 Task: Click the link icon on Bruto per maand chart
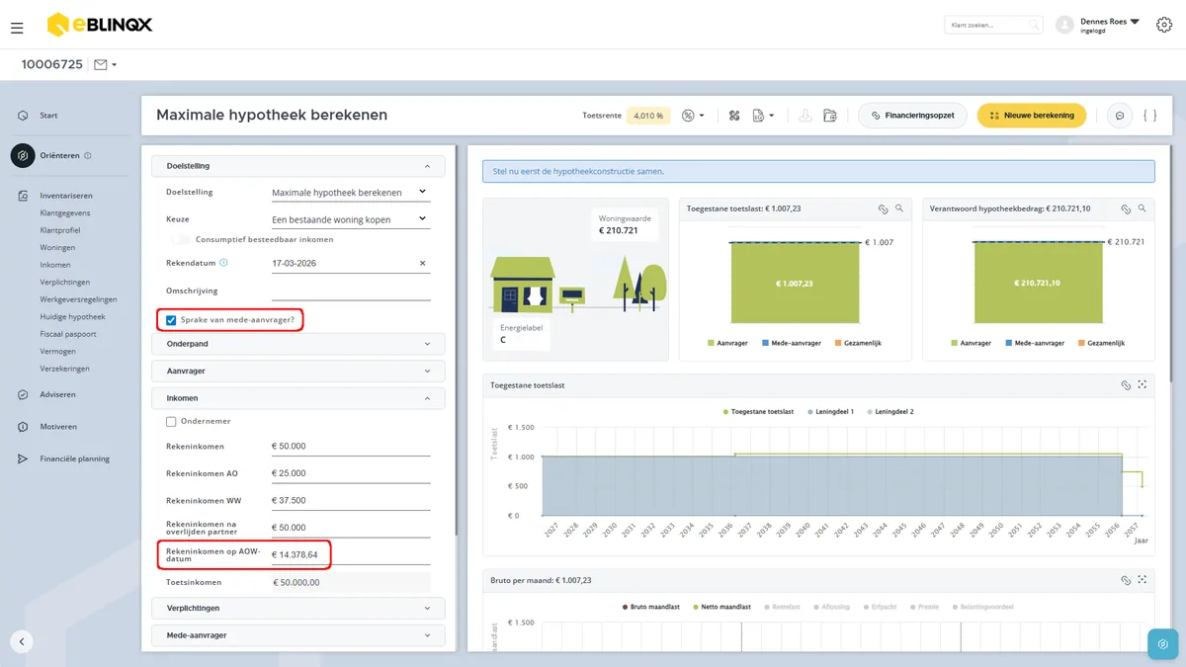[1125, 580]
